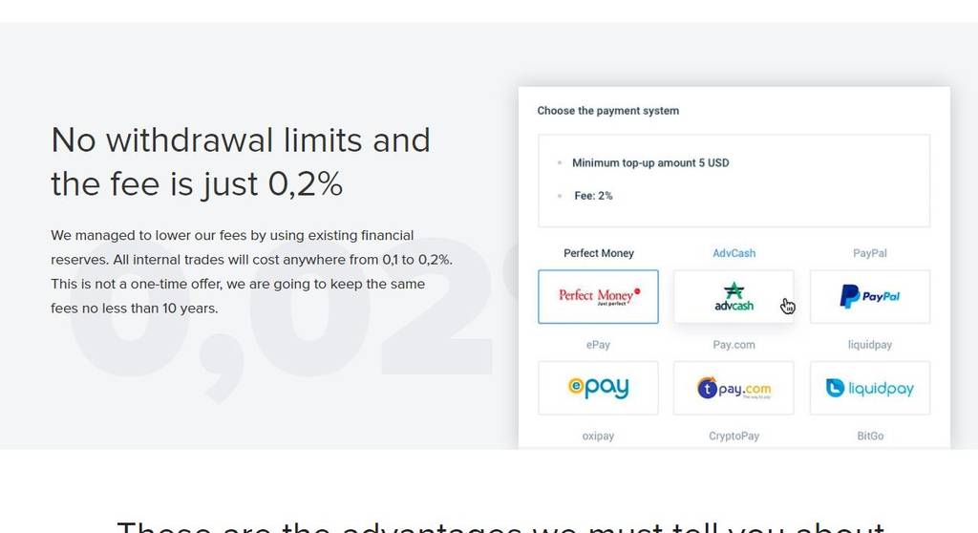Choose the Pay.com logo tile
Viewport: 978px width, 533px height.
[733, 388]
